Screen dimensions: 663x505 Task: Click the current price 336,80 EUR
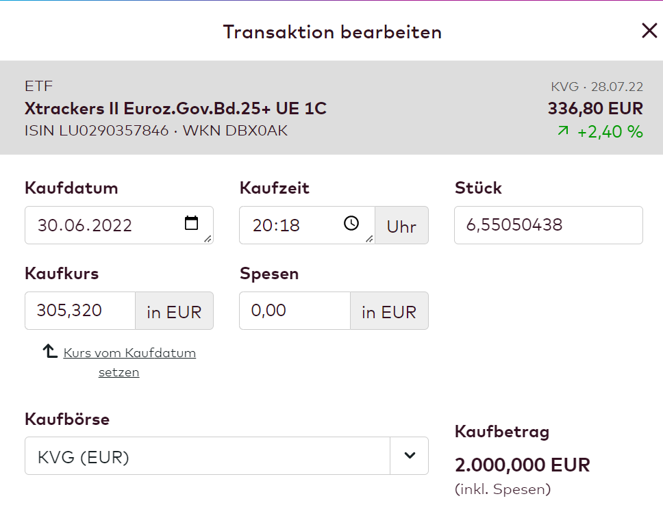point(595,108)
